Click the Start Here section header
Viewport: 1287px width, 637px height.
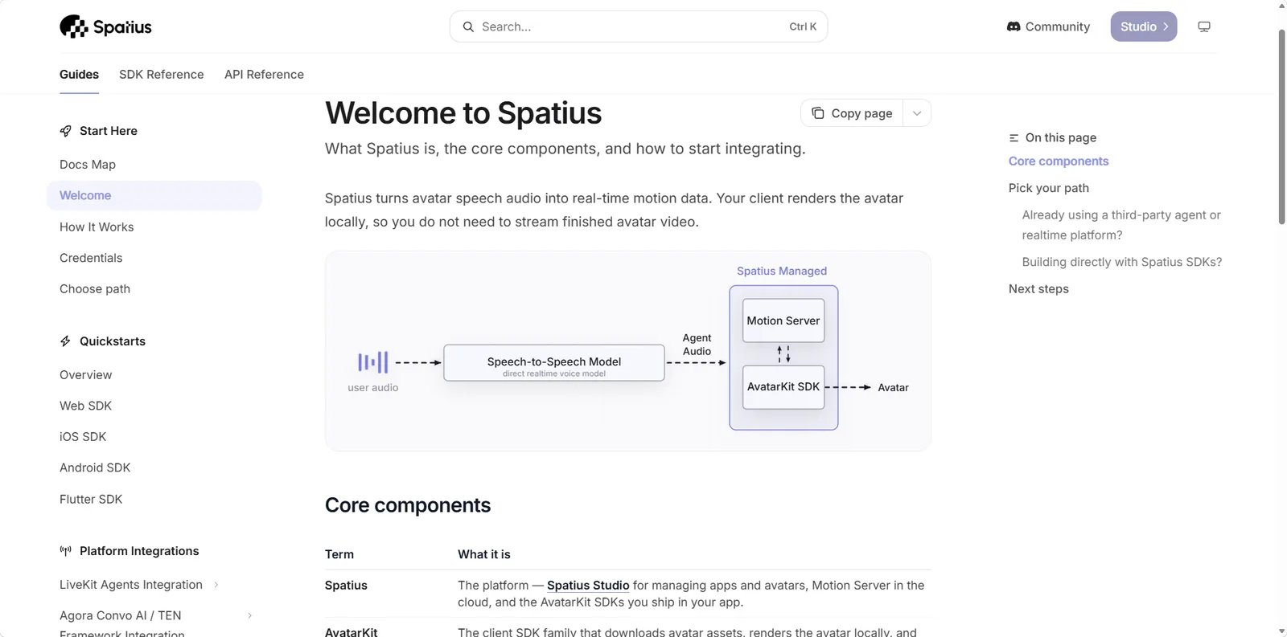pos(109,131)
